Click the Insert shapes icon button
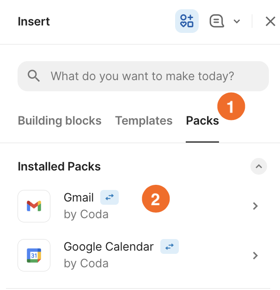Viewport: 280px width, 290px height. pos(187,21)
